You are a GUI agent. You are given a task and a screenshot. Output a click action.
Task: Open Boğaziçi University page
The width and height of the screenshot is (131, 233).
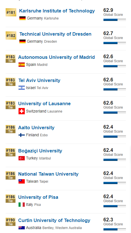(40, 151)
